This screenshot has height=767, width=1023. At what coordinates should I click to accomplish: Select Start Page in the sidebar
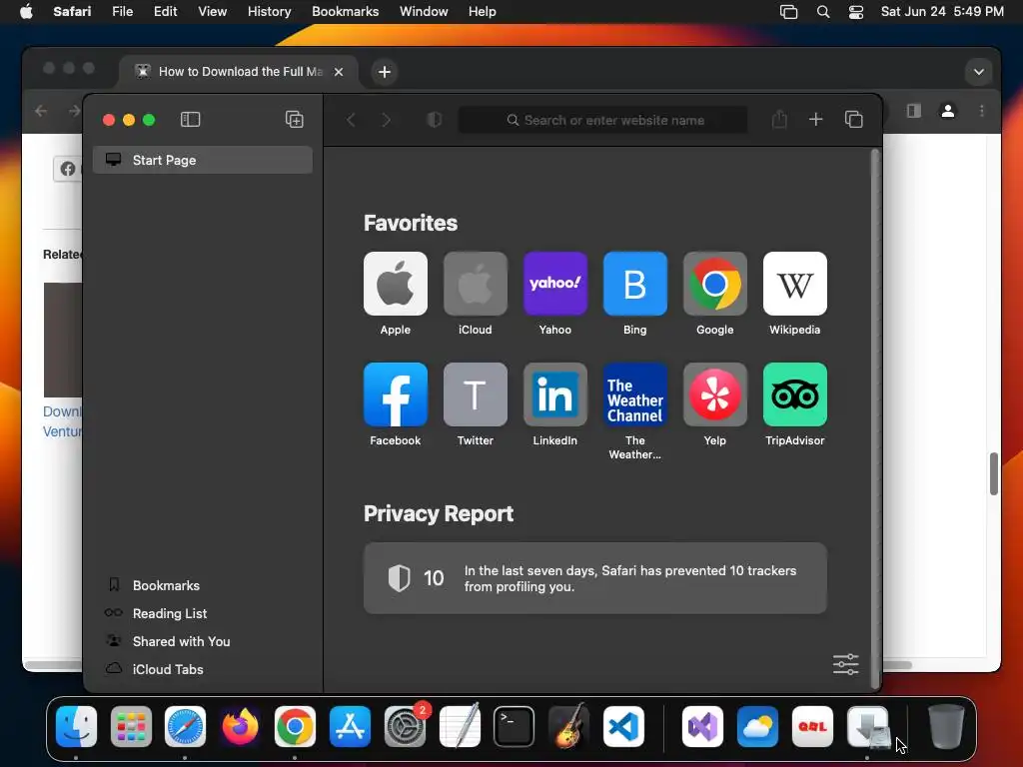pos(202,160)
